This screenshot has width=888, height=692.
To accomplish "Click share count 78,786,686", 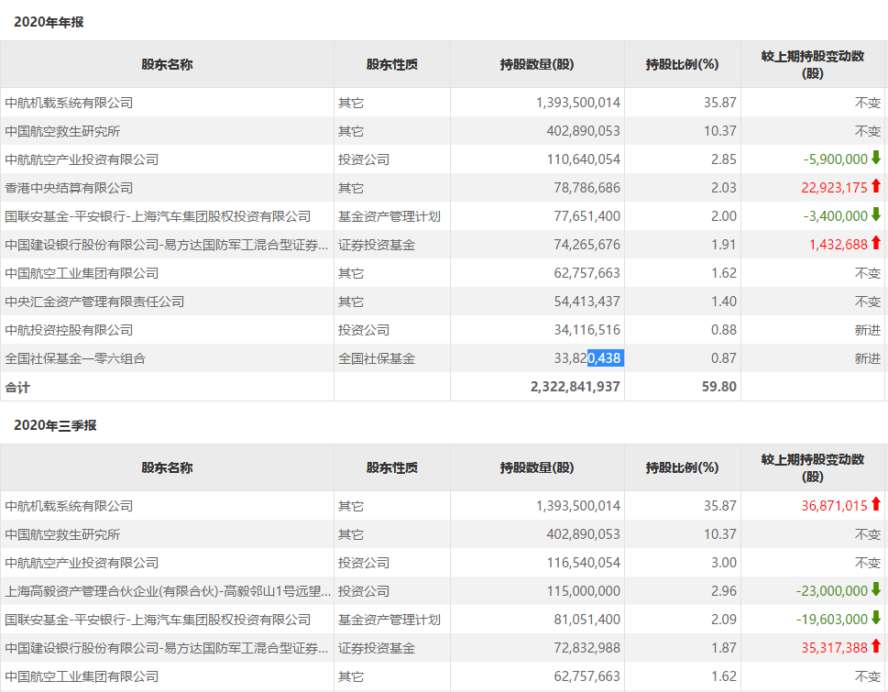I will point(587,188).
